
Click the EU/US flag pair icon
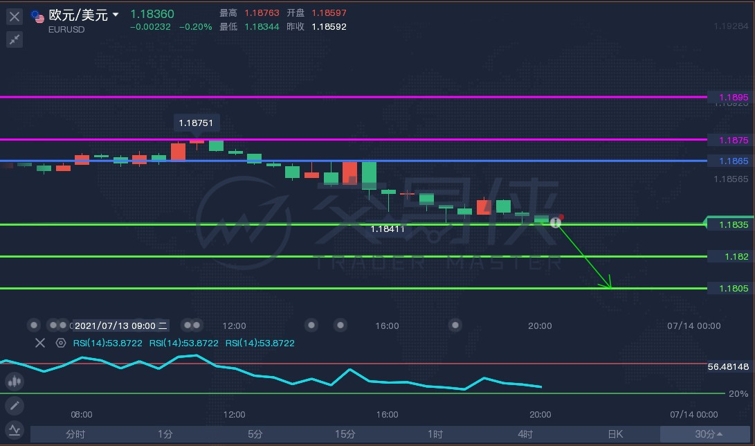pos(37,17)
